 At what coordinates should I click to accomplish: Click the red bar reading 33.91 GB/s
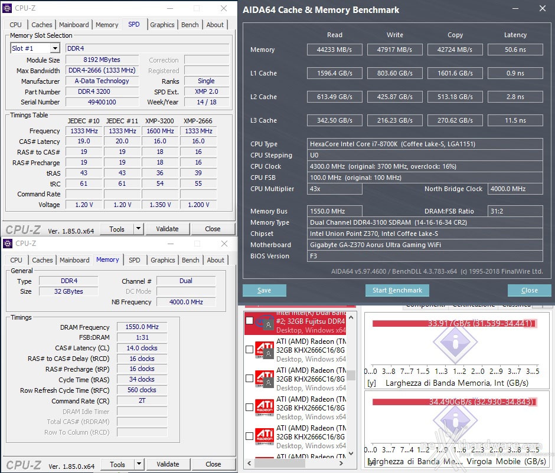[x=454, y=323]
